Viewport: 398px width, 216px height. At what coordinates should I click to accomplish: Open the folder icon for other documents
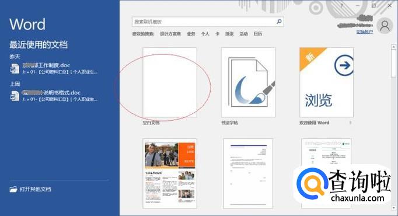13,189
